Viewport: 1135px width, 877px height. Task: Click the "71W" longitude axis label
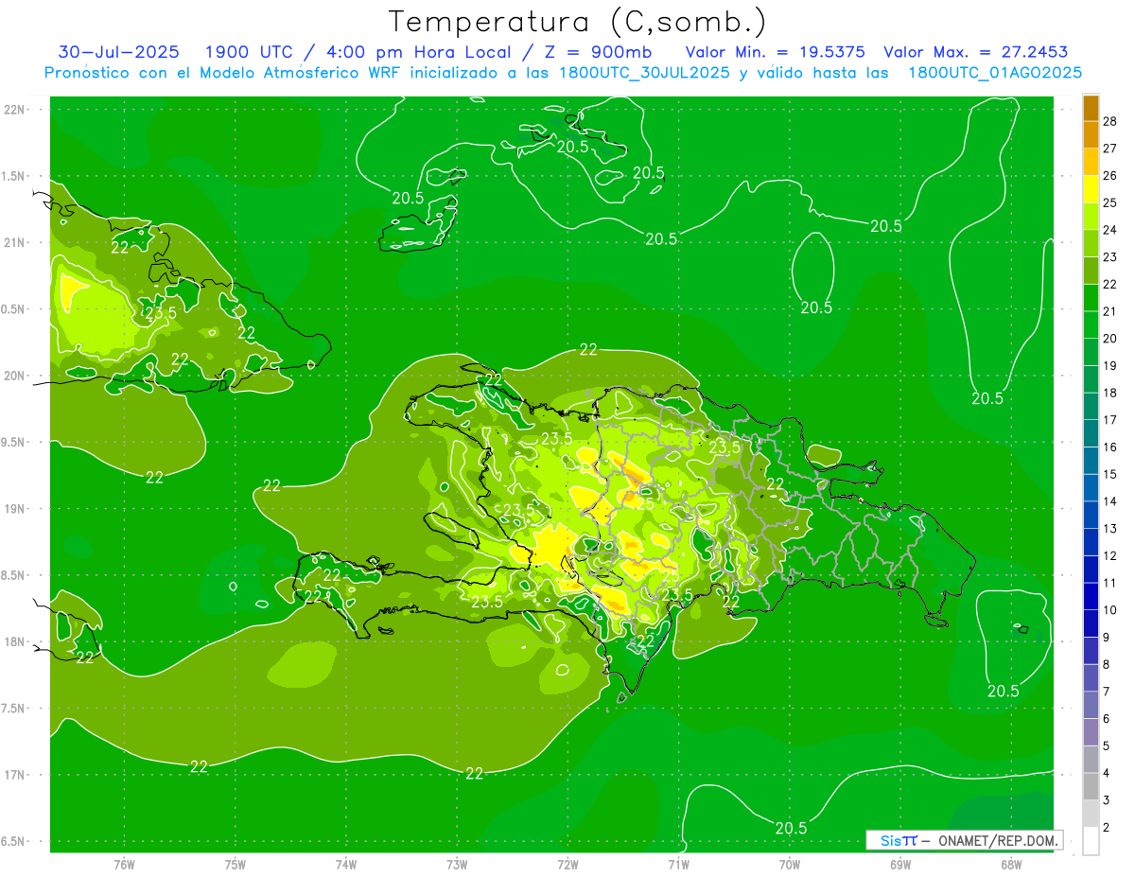(678, 864)
